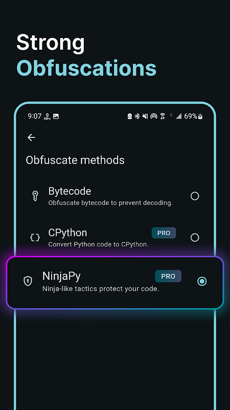Tap the cellular signal strength icon
This screenshot has width=230, height=410.
tap(178, 116)
